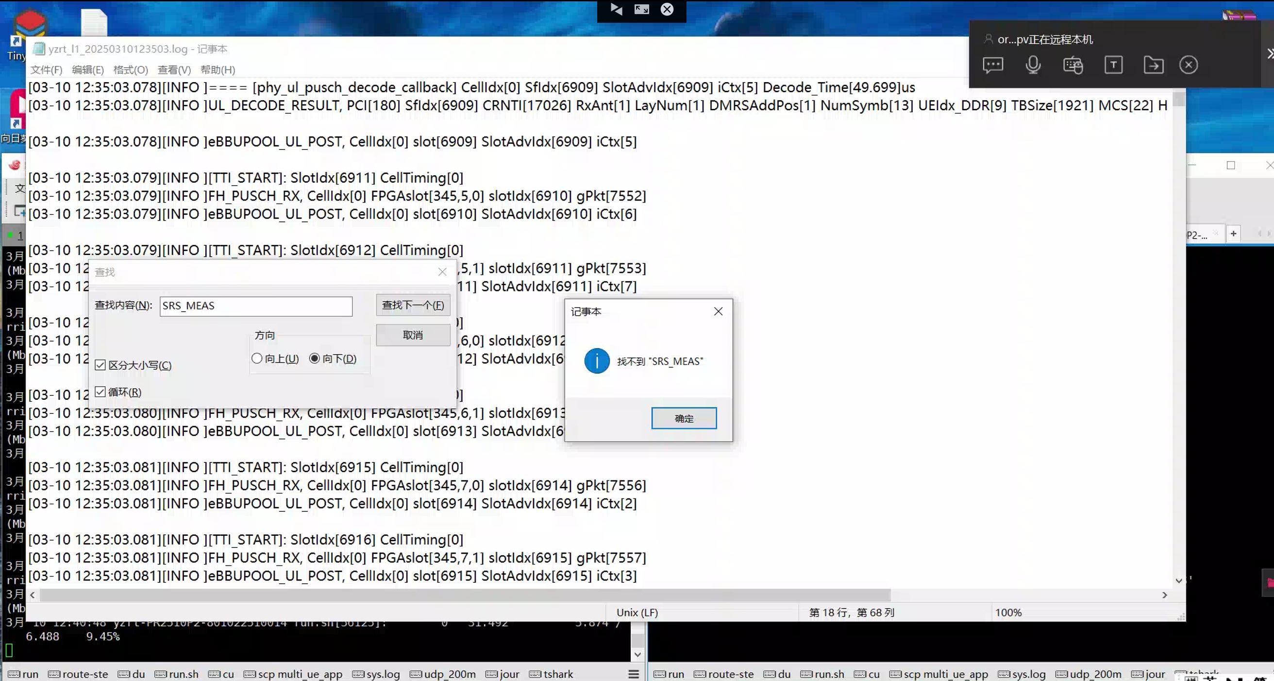The width and height of the screenshot is (1274, 681).
Task: Click the Notepad horizontal scrollbar thumb
Action: coord(465,595)
